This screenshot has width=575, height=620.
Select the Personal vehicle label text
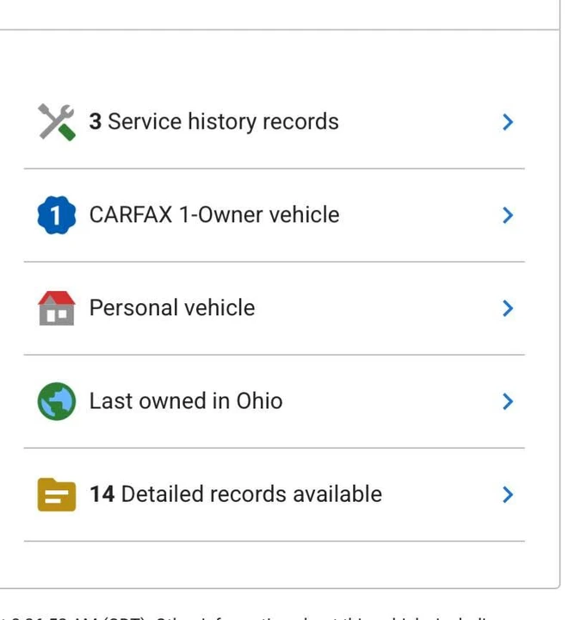click(172, 307)
